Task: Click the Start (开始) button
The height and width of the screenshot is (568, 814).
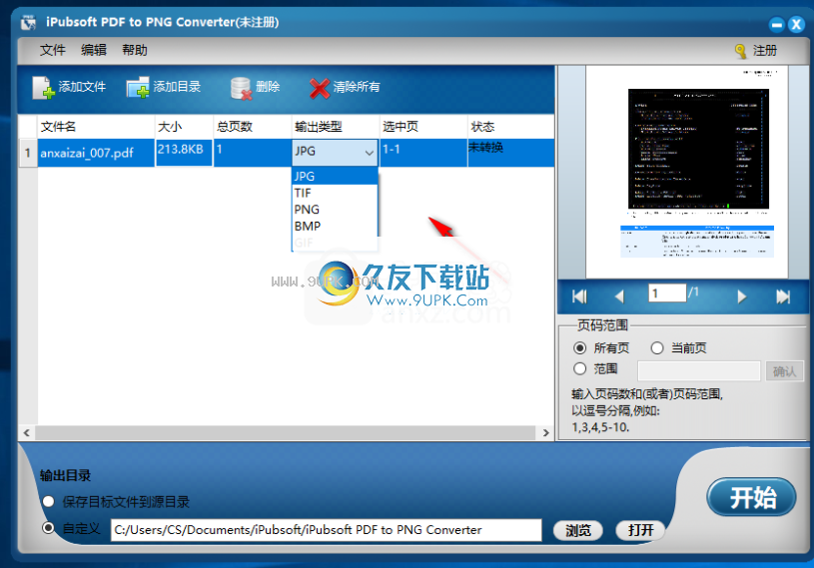Action: coord(751,497)
